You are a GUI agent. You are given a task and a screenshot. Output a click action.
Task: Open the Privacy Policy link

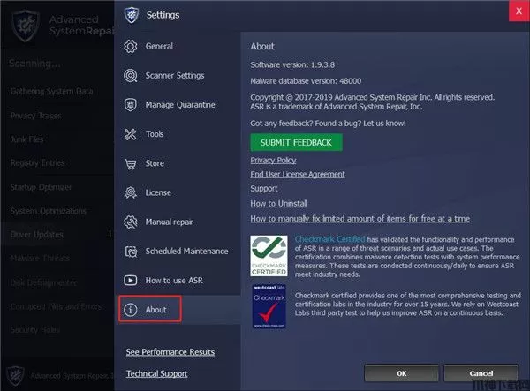[273, 161]
